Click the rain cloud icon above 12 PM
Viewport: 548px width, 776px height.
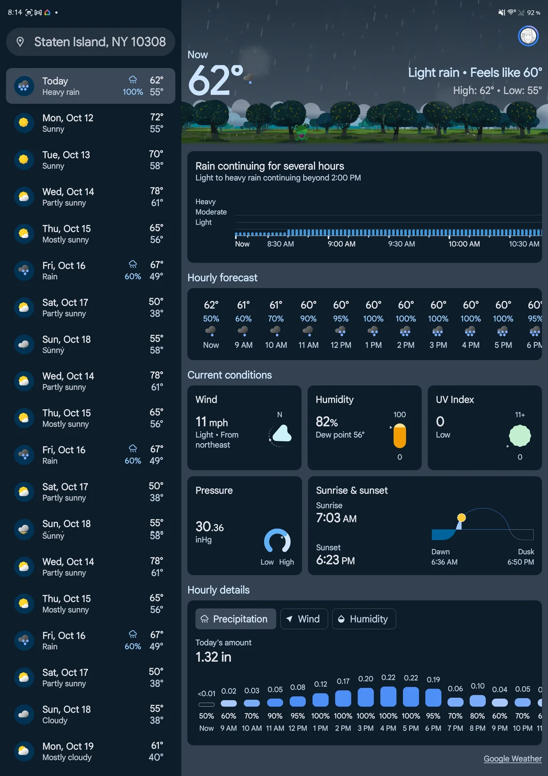341,331
